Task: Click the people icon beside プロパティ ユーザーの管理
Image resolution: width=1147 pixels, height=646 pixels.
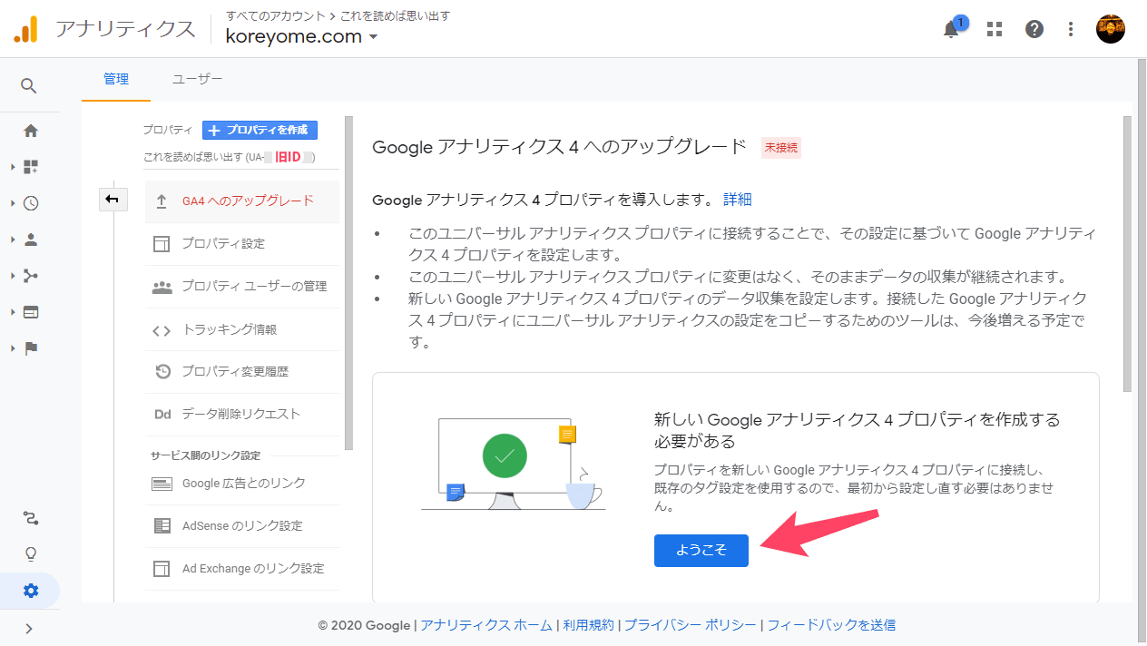Action: pos(162,287)
